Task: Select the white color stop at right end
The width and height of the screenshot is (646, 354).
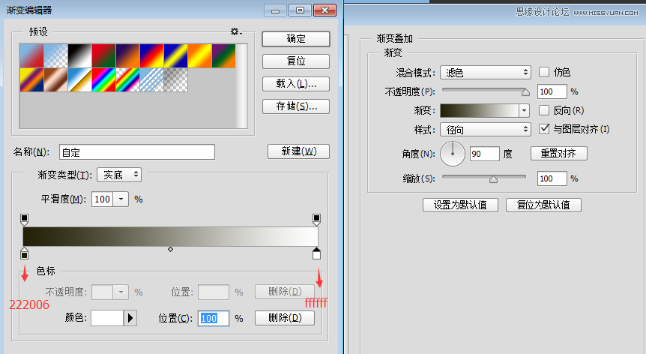Action: point(316,253)
